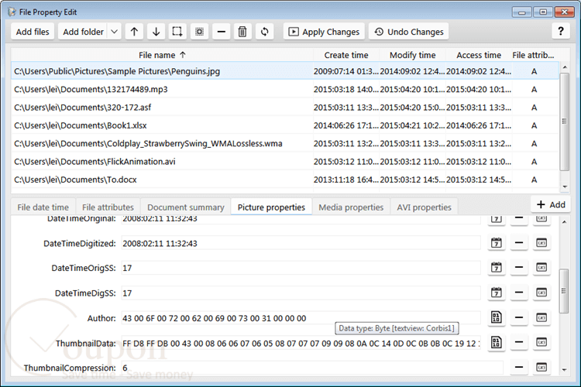Viewport: 581px width, 387px height.
Task: Switch to File attributes tab
Action: (x=108, y=207)
